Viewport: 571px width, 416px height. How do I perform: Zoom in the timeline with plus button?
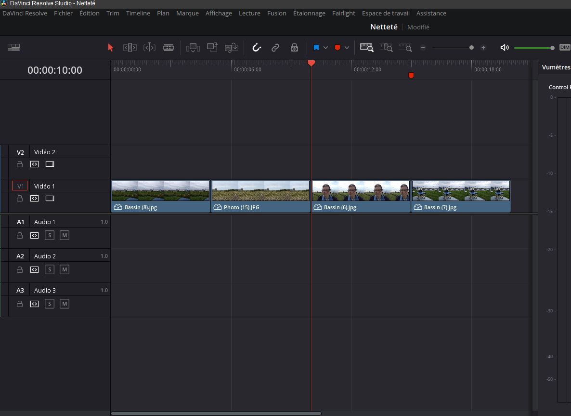483,48
